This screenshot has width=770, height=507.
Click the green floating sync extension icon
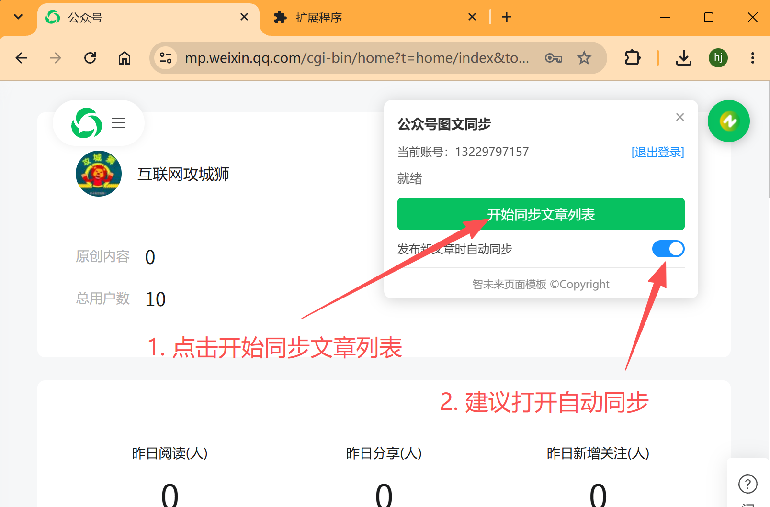[729, 121]
